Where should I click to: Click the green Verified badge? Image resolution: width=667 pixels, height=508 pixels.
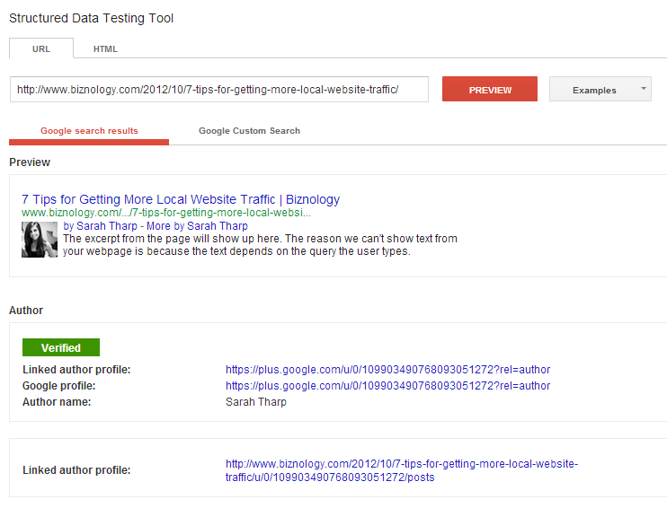pos(61,347)
